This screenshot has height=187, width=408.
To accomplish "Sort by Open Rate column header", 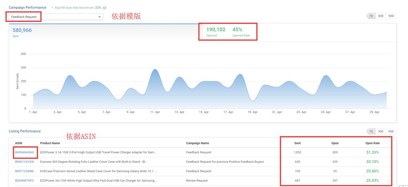I will pyautogui.click(x=372, y=143).
